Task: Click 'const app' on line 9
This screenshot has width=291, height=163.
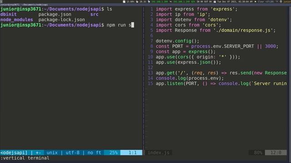Action: [x=168, y=52]
